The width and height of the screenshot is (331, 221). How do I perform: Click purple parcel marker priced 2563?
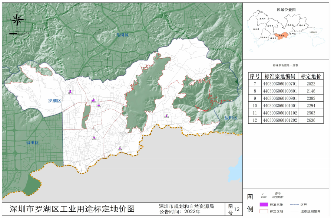click(94, 137)
